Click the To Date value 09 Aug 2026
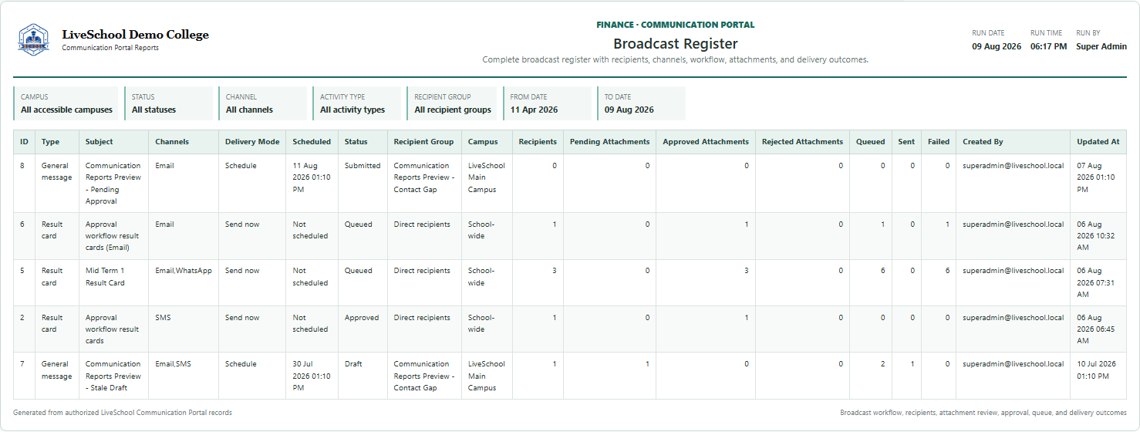1140x432 pixels. pyautogui.click(x=629, y=110)
